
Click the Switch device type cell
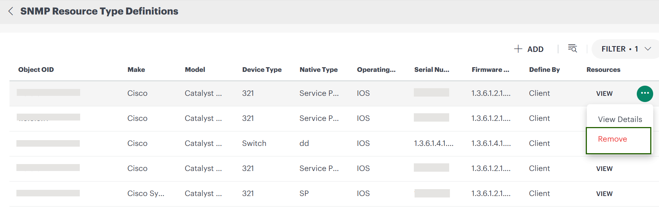pos(254,143)
